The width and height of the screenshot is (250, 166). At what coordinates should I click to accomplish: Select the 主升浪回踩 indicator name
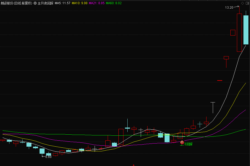[45, 3]
